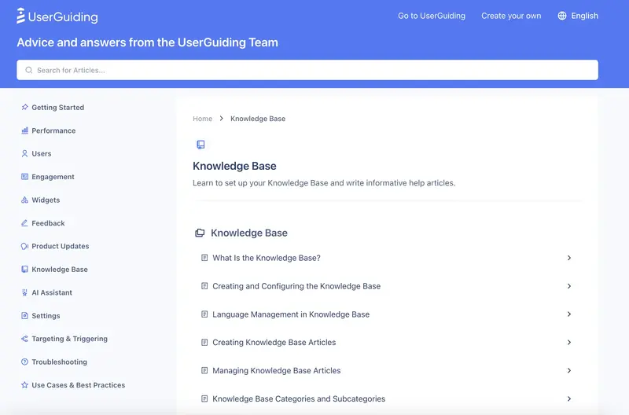Go to Home breadcrumb

203,118
